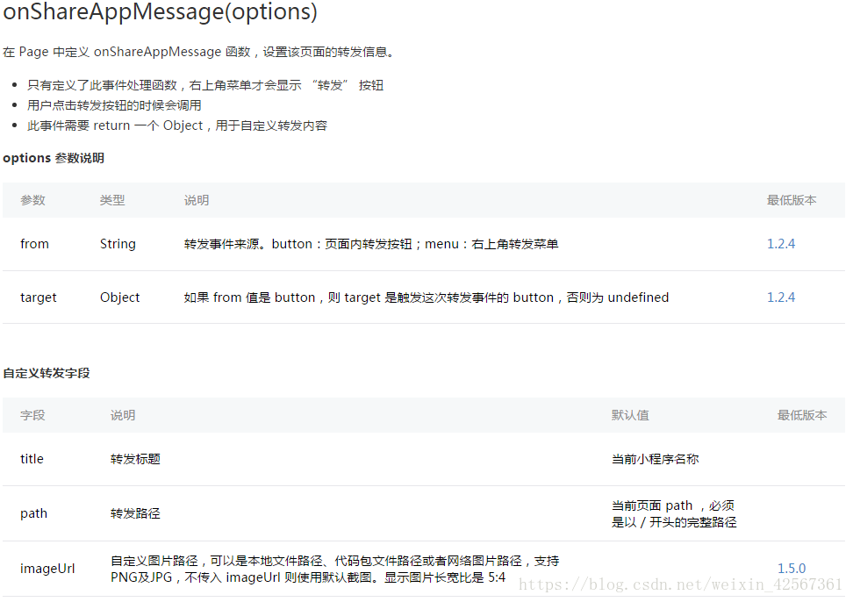Click the from row description '转发事件来源'

pos(371,244)
